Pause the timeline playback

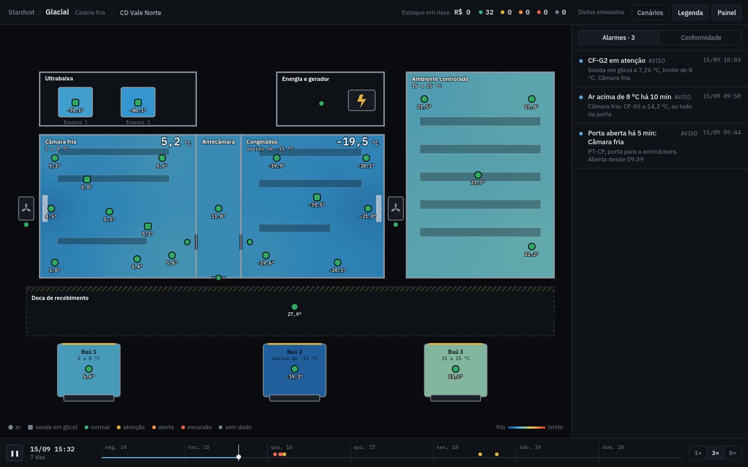15,453
